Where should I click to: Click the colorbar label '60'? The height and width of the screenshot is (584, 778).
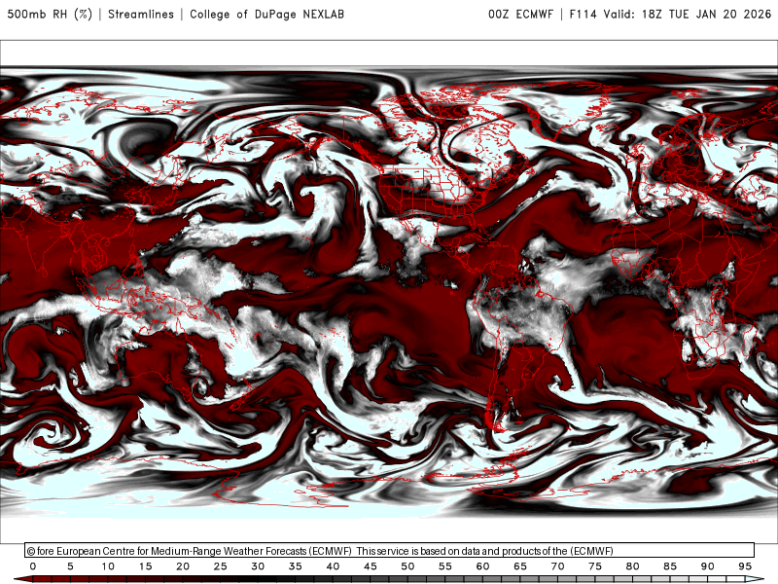pyautogui.click(x=482, y=566)
